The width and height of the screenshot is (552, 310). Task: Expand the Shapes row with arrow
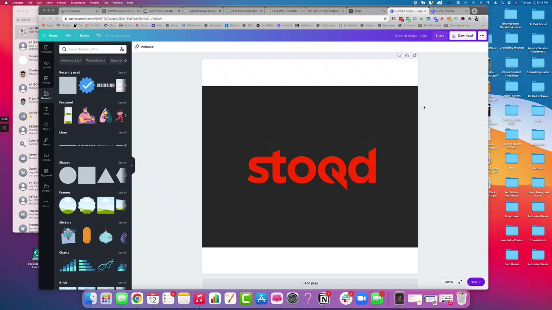pos(125,175)
